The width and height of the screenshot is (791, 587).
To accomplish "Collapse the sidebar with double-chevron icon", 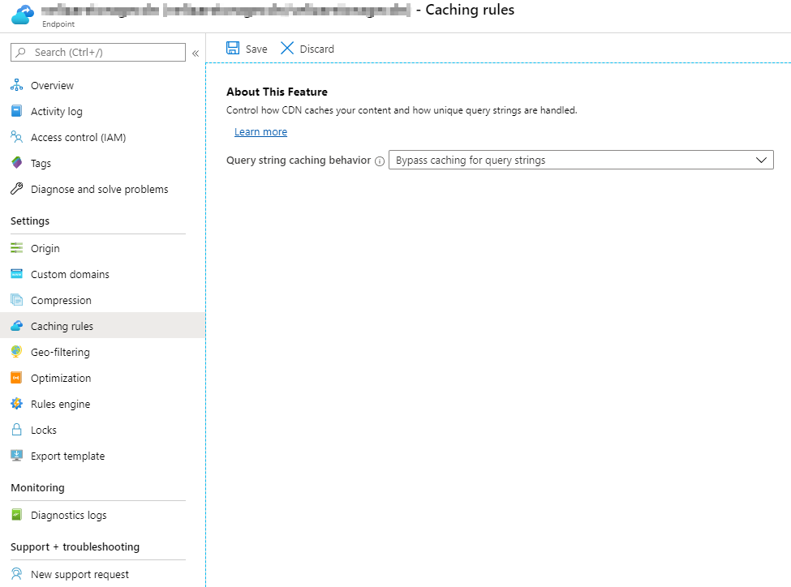I will (196, 53).
